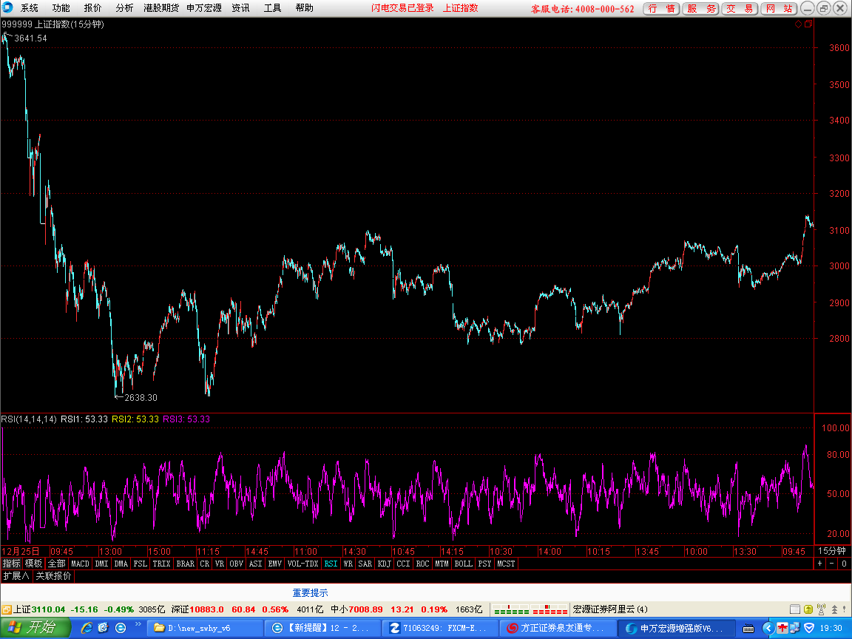Viewport: 852px width, 639px height.
Task: Select the ROC indicator tab
Action: pyautogui.click(x=423, y=564)
